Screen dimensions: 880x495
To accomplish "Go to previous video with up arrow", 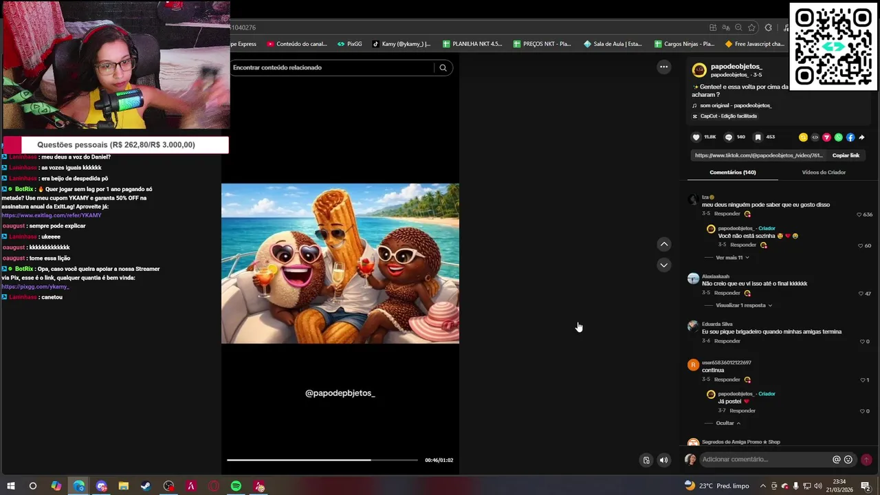I will [663, 244].
